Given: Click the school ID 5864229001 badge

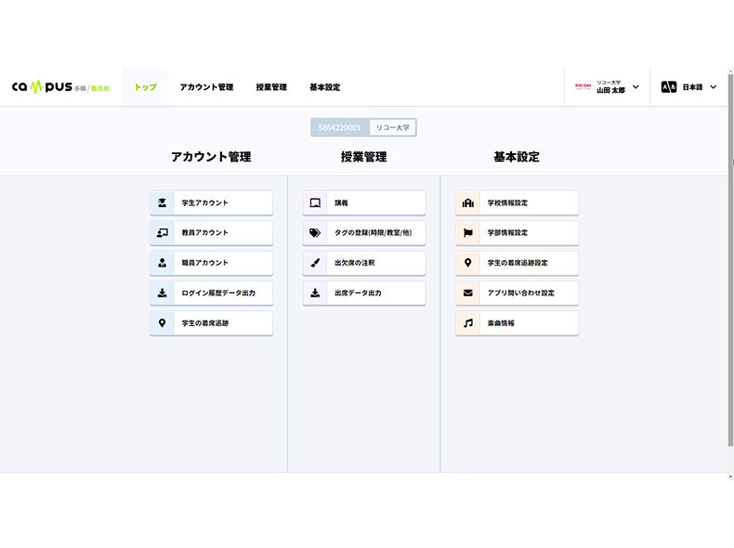Looking at the screenshot, I should (339, 127).
